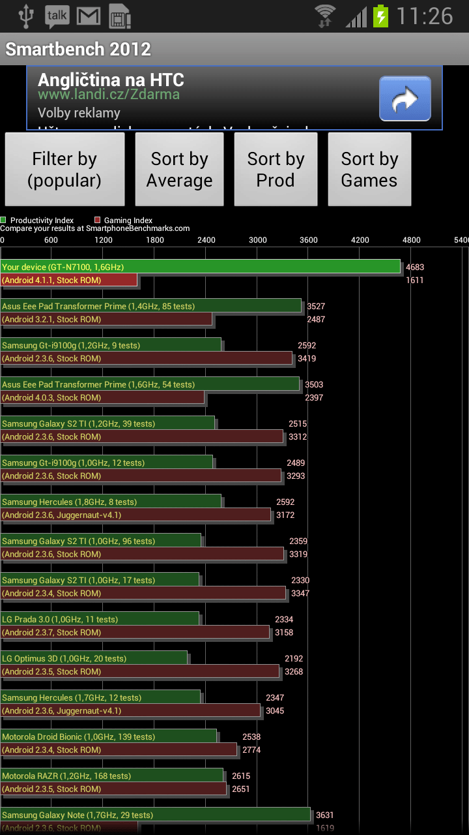The image size is (469, 835).
Task: Tap the battery charging icon
Action: (x=381, y=16)
